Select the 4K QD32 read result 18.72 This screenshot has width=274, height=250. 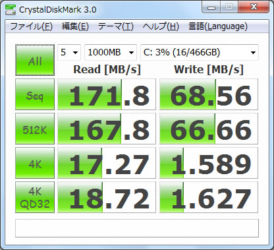click(x=107, y=197)
